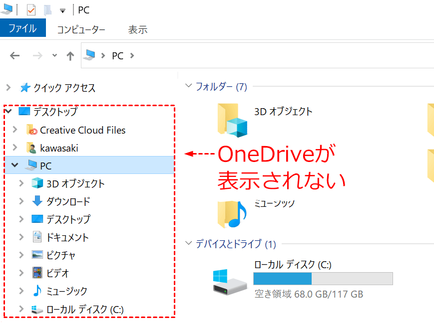
Task: Select ダウンロード in the navigation tree
Action: (68, 201)
